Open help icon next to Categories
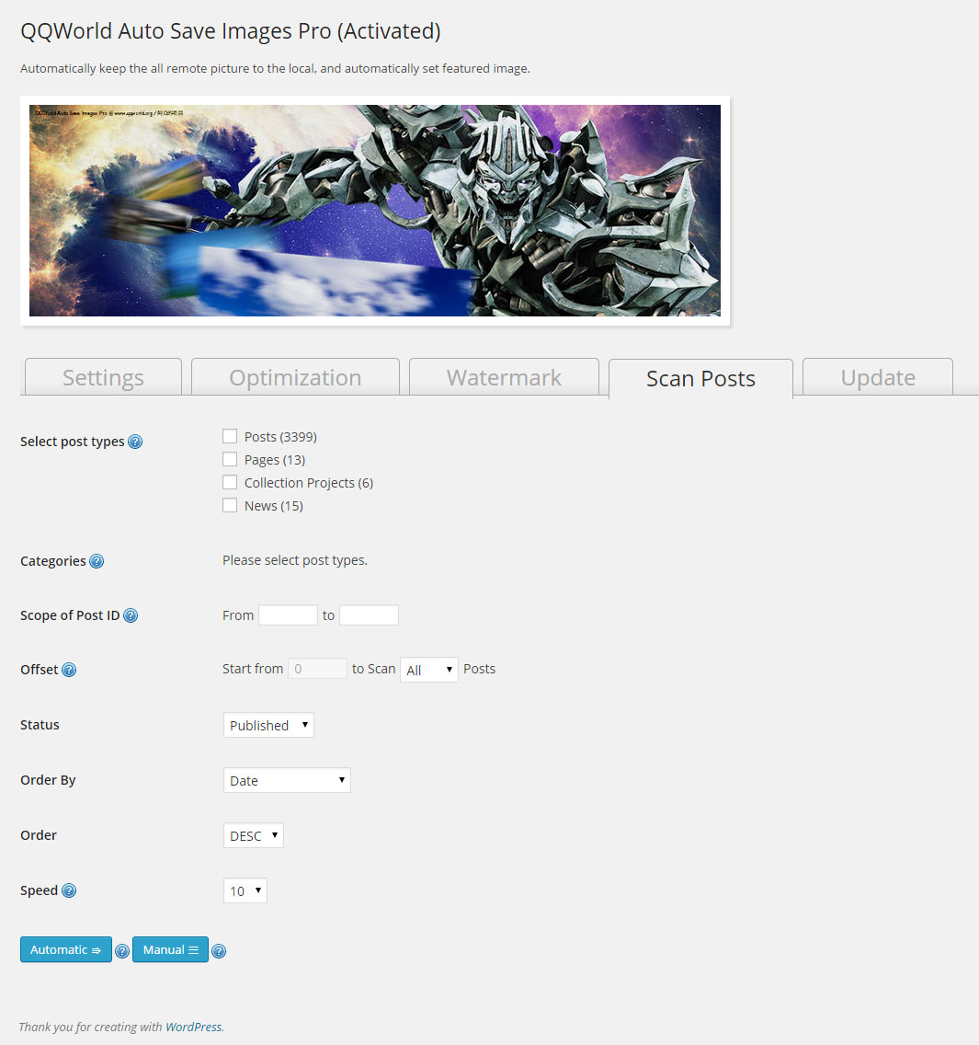Screen dimensions: 979x1045 [x=97, y=561]
